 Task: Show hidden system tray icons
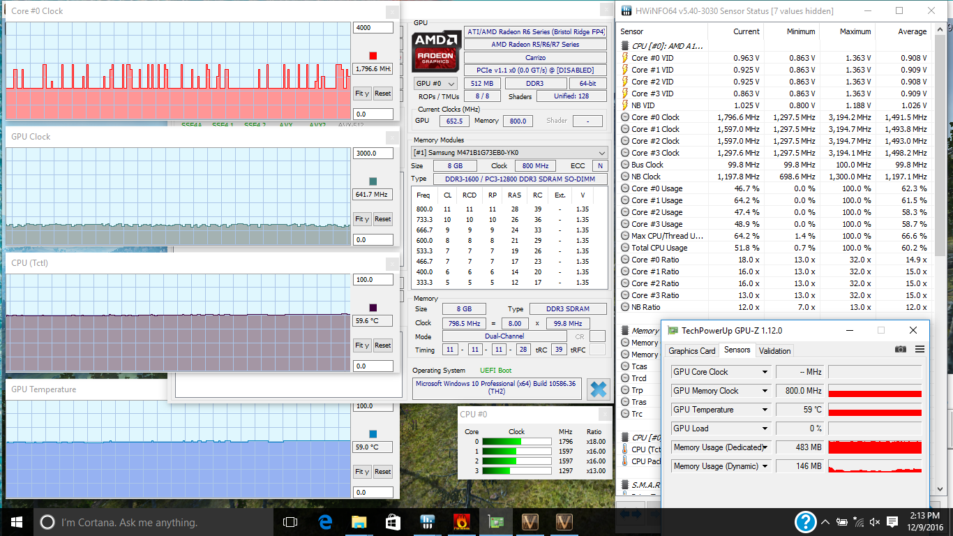tap(826, 522)
